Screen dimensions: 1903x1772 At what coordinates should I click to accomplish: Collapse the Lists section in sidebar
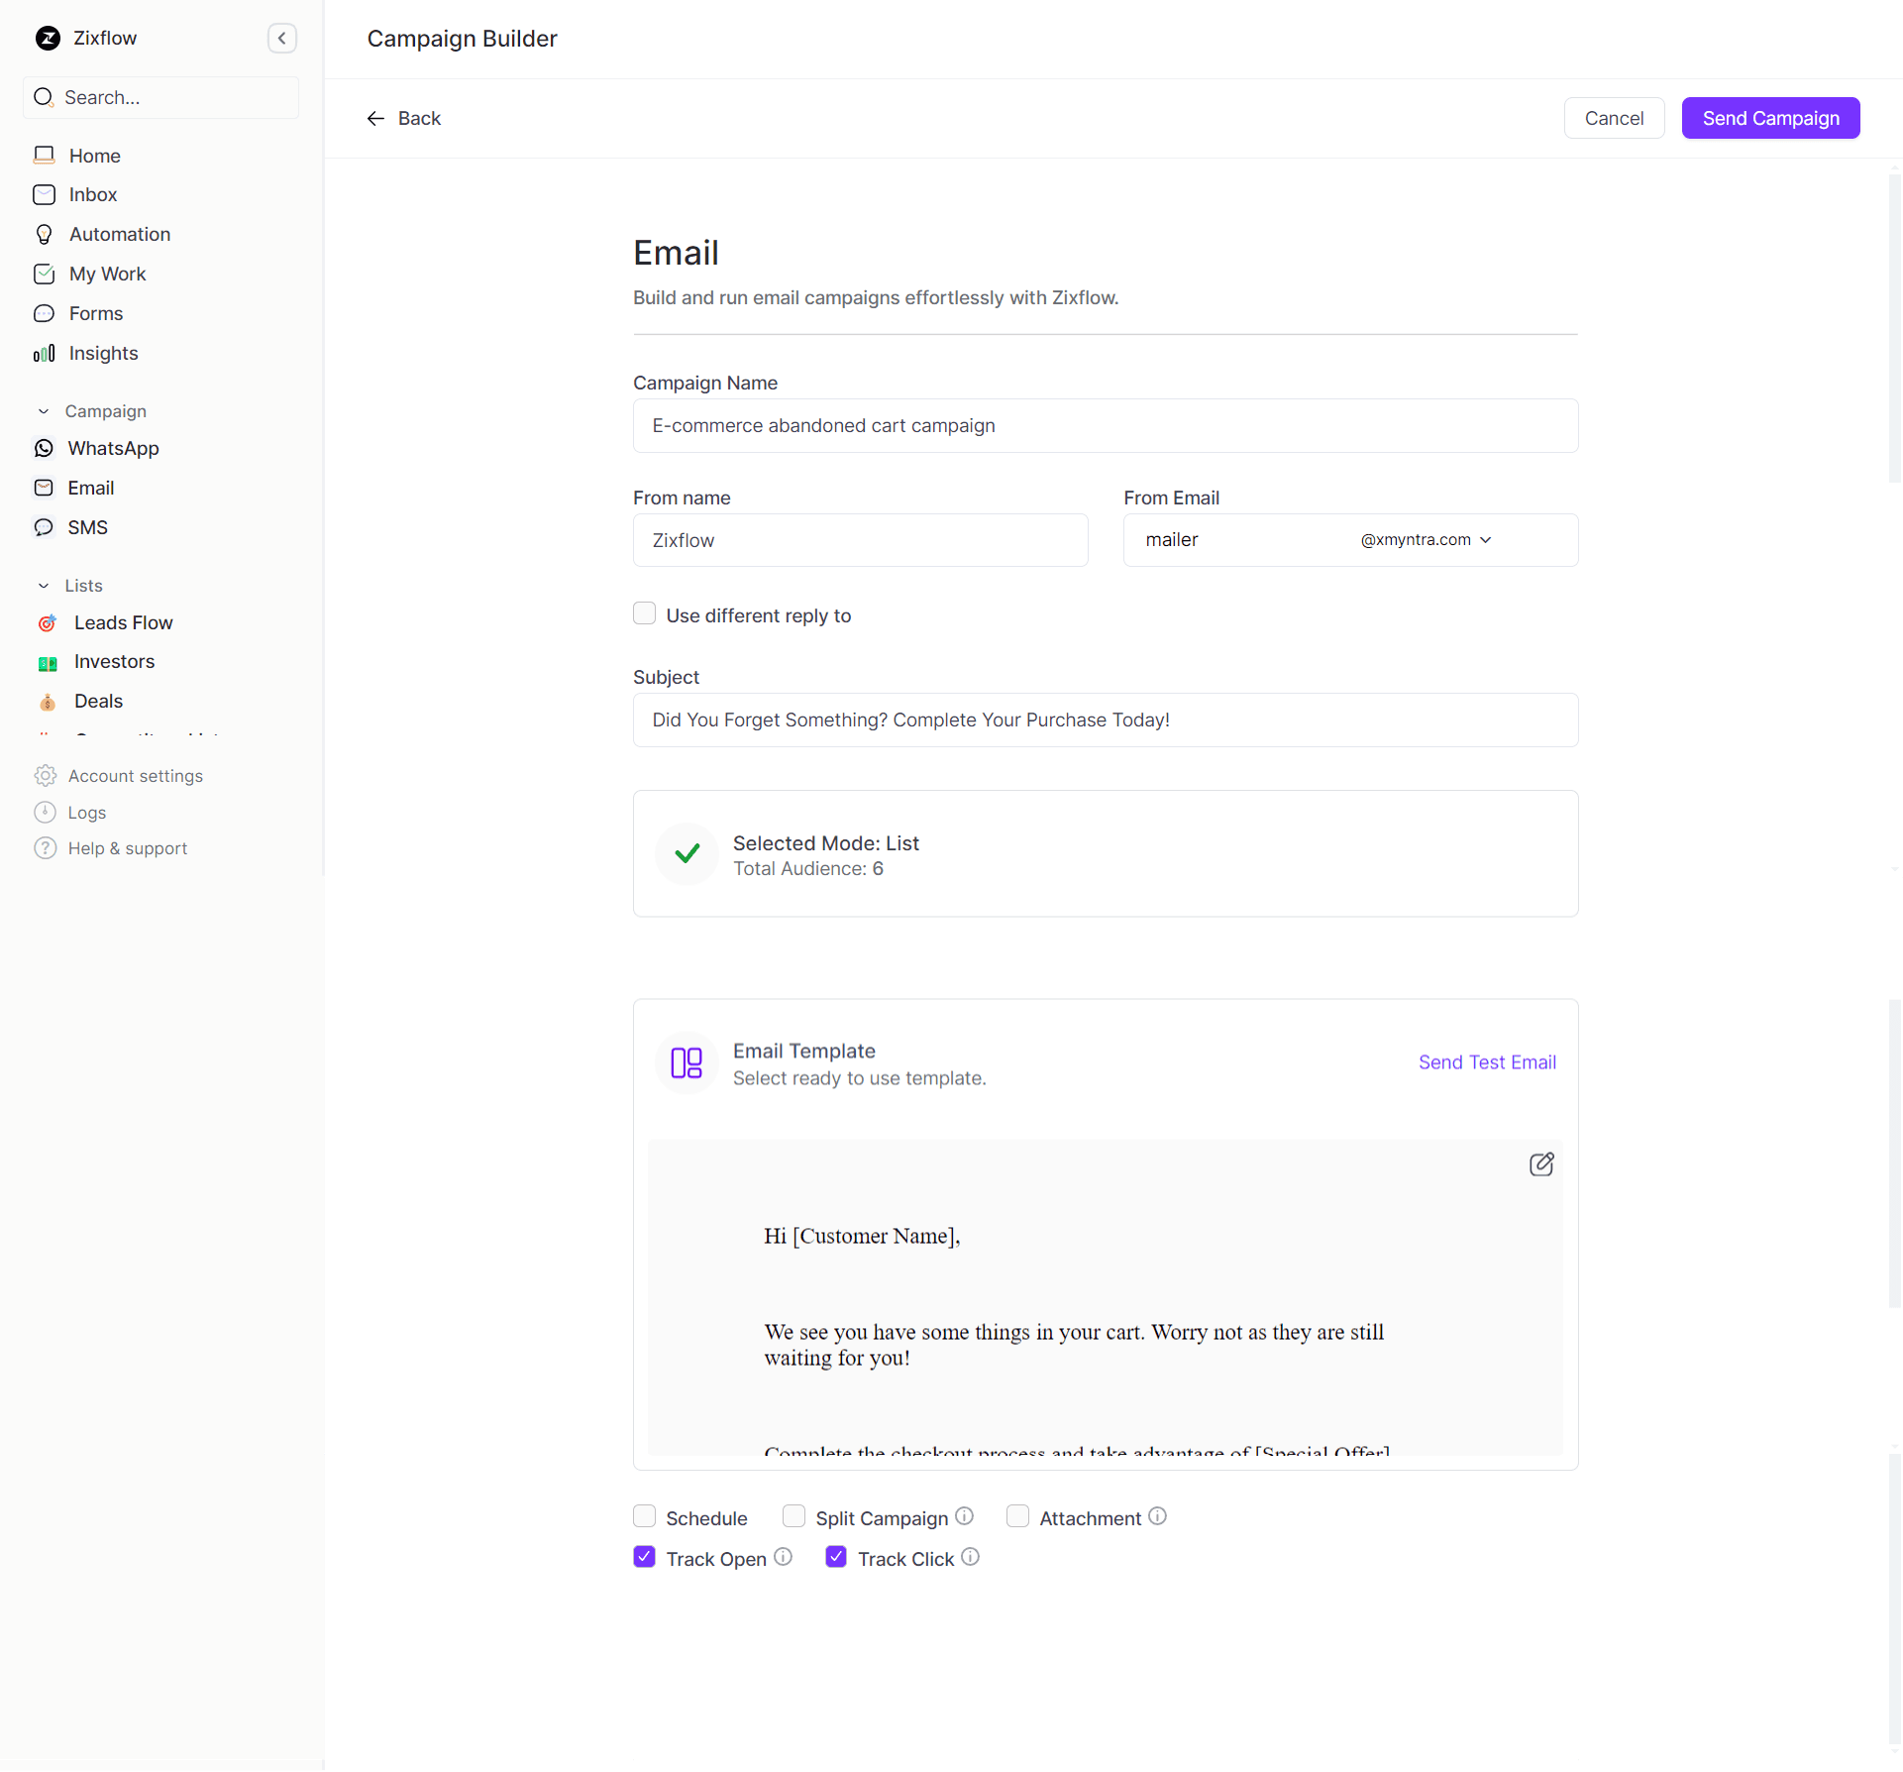pyautogui.click(x=44, y=586)
